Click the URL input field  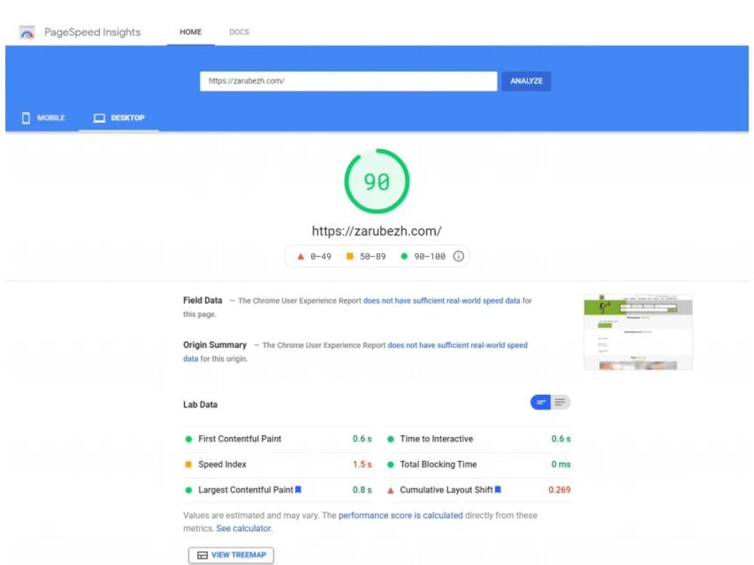tap(348, 81)
